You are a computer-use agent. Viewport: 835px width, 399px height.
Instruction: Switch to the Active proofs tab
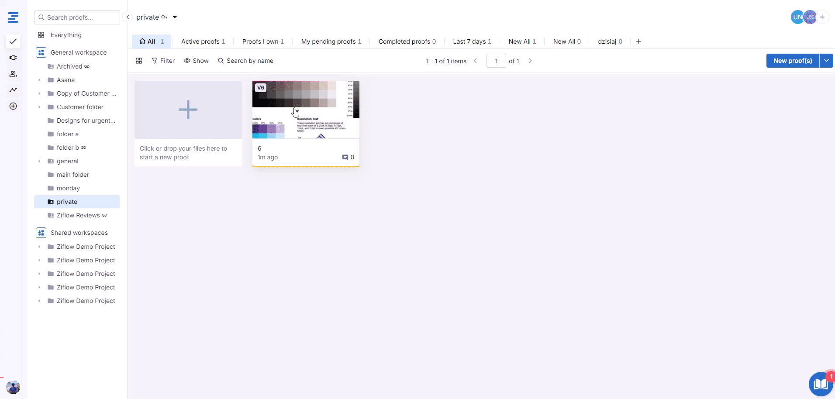(203, 41)
